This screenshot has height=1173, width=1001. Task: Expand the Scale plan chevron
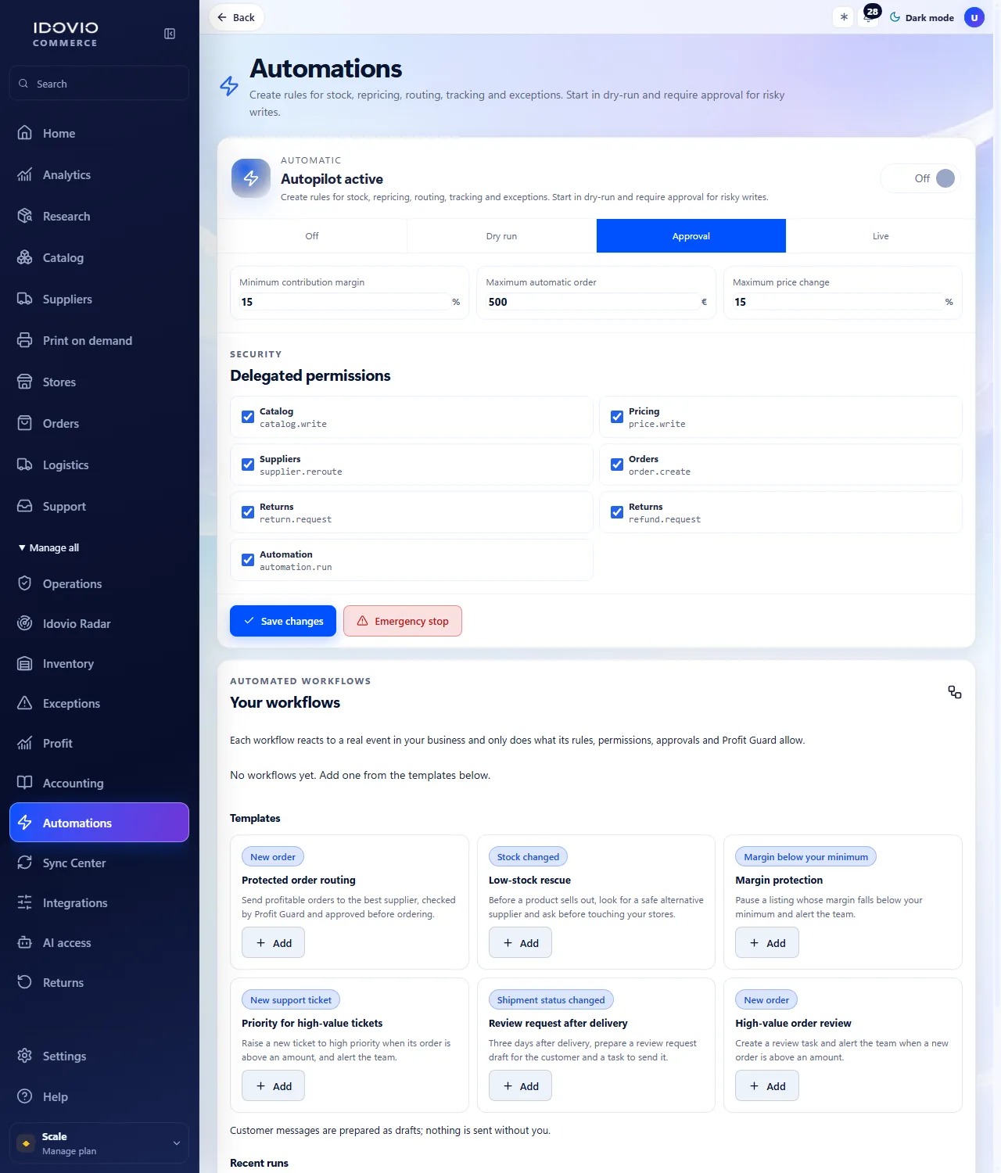[x=177, y=1143]
